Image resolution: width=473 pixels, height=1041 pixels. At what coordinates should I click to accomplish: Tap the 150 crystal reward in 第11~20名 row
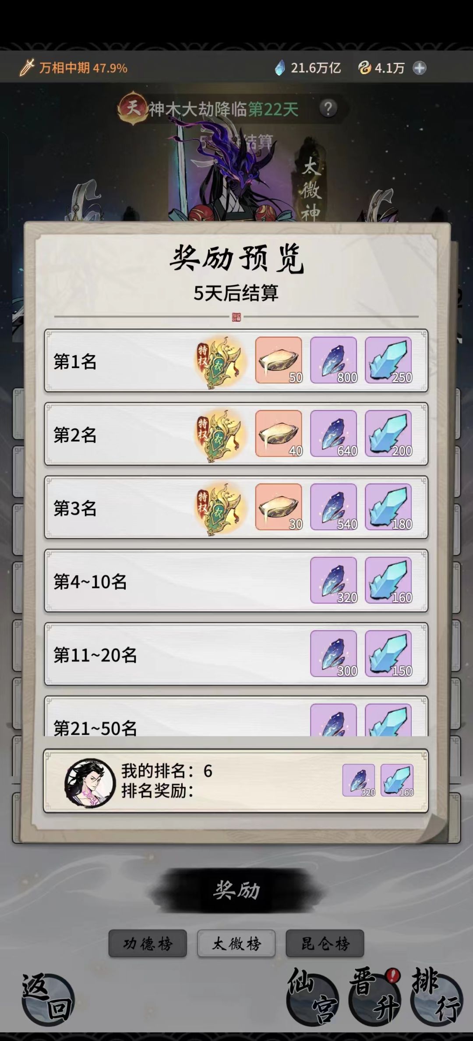coord(388,654)
